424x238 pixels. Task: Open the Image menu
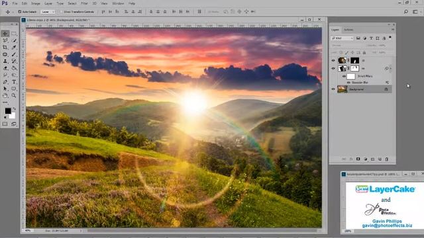pos(36,3)
